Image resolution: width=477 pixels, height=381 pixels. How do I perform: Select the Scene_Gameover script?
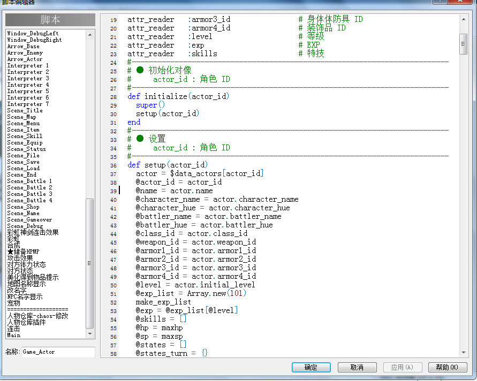[29, 219]
